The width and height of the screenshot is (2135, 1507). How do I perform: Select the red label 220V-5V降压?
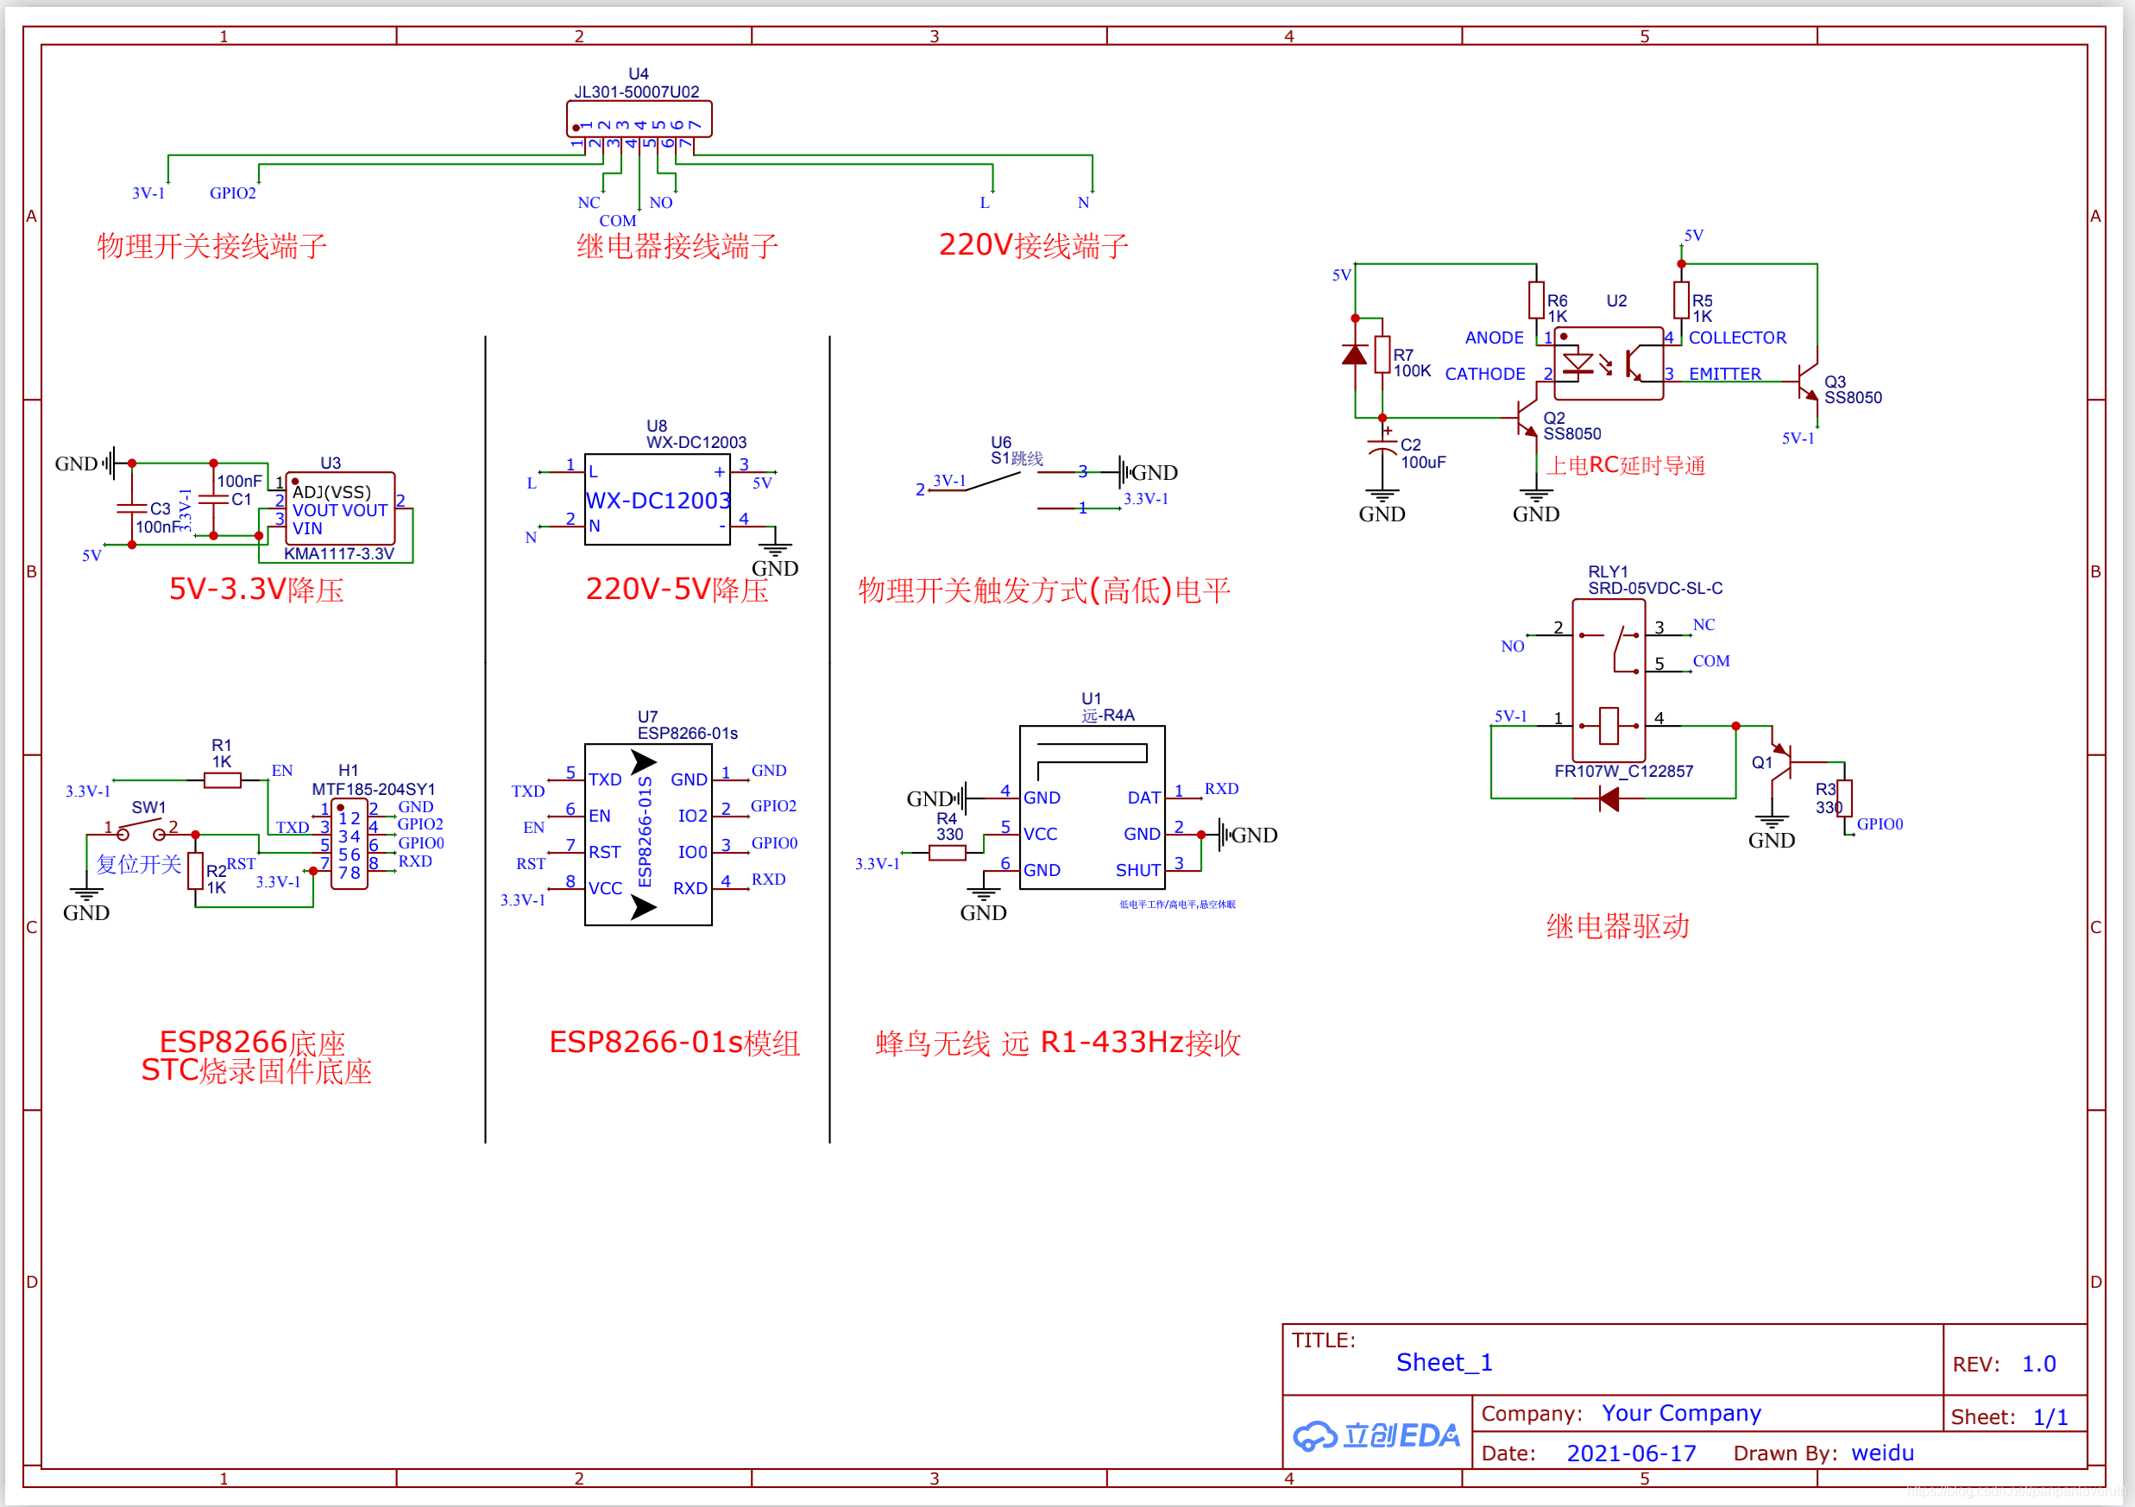677,590
